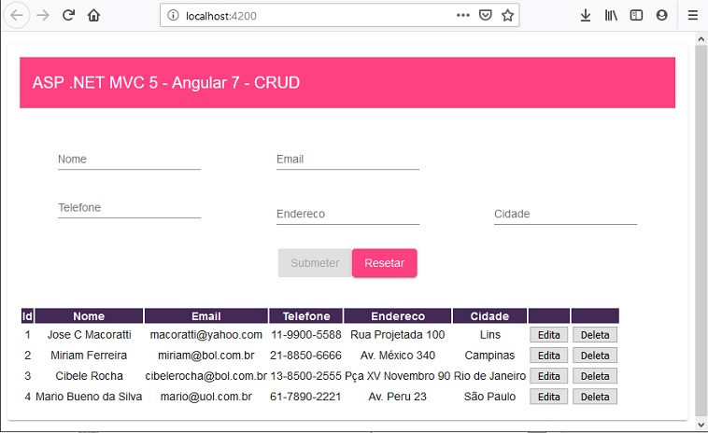Screen dimensions: 708x433
Task: Click the Endereco column header
Action: point(398,316)
